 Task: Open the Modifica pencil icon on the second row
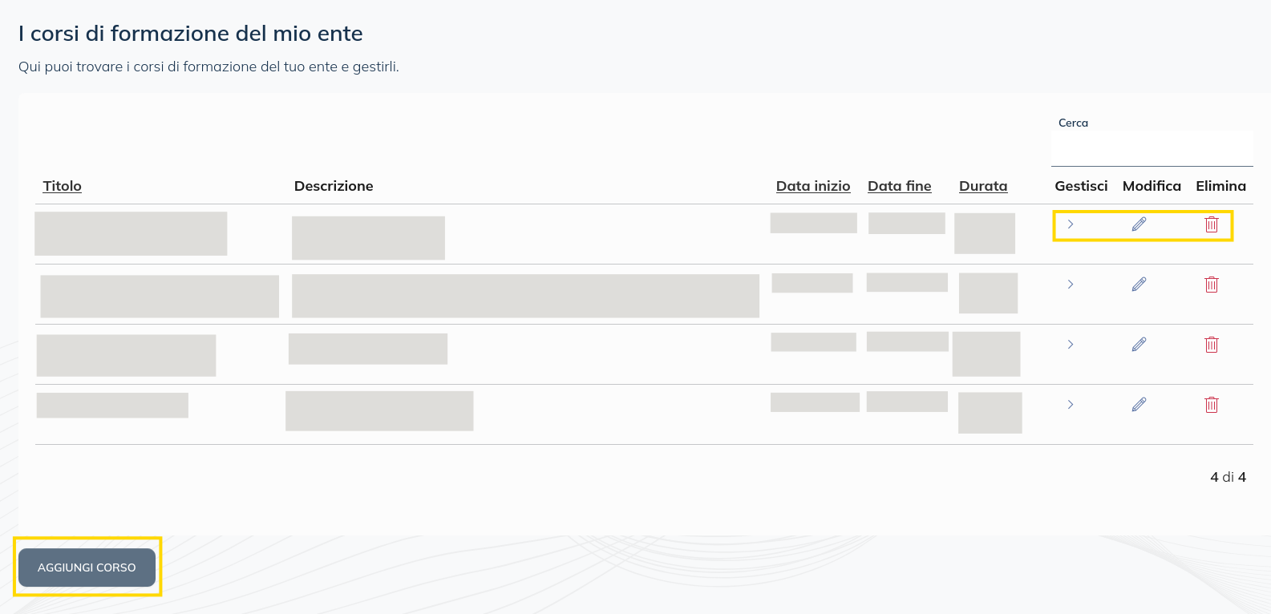[1139, 284]
